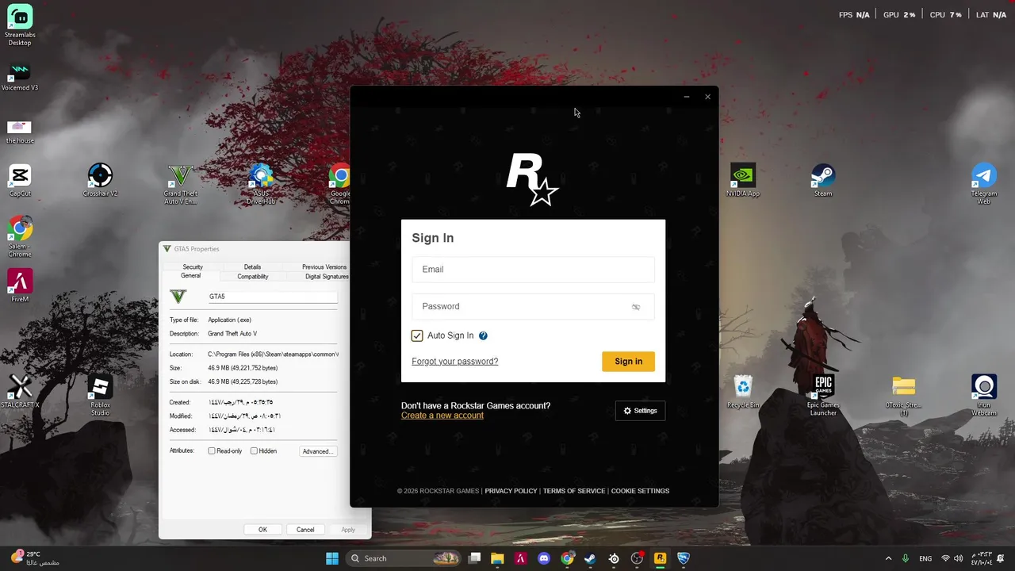Open Roblox Studio desktop shortcut
The height and width of the screenshot is (571, 1015).
[x=100, y=397]
